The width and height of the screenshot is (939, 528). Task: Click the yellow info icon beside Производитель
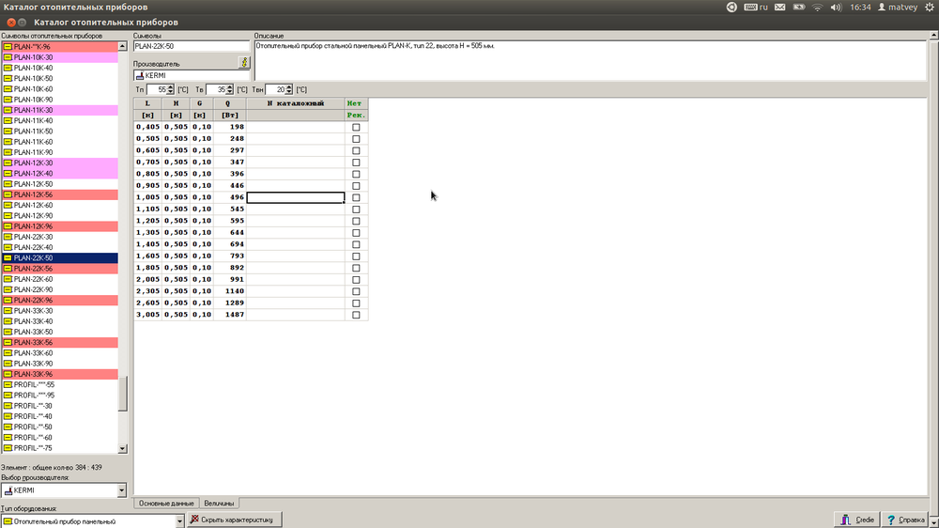pyautogui.click(x=245, y=62)
